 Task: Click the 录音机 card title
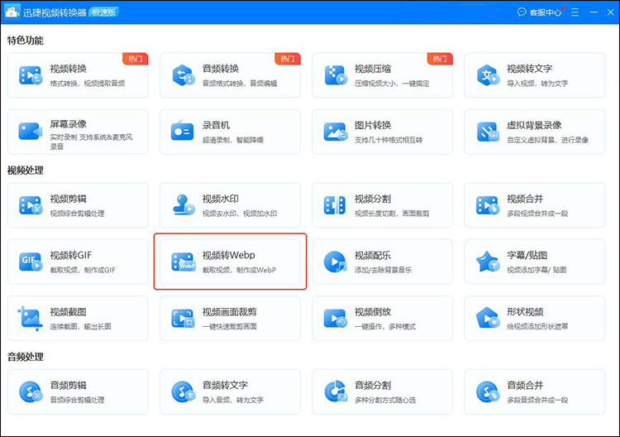(x=216, y=125)
